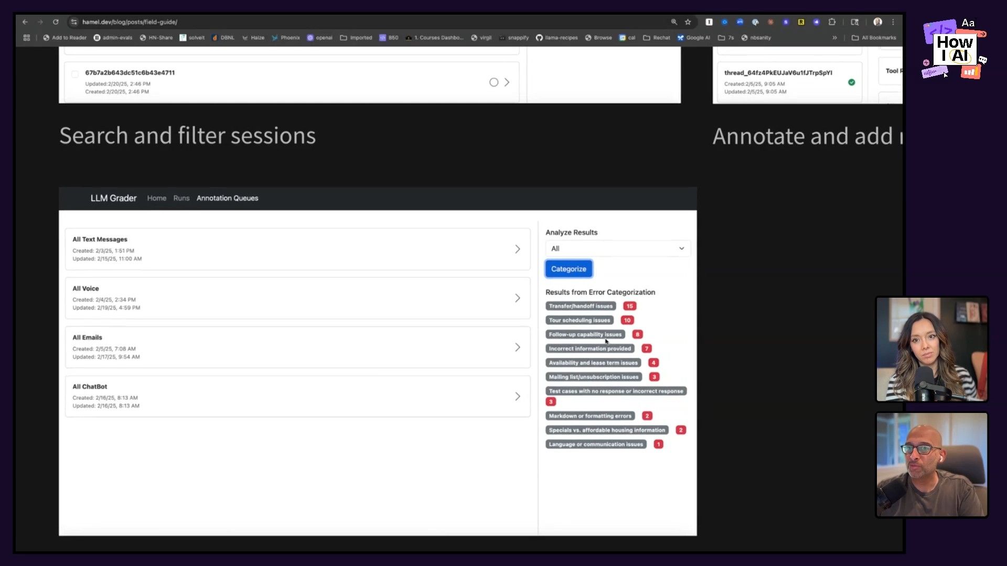Toggle status circle on session 67b7a2b643dc51c6b43e4711
This screenshot has width=1007, height=566.
point(494,82)
